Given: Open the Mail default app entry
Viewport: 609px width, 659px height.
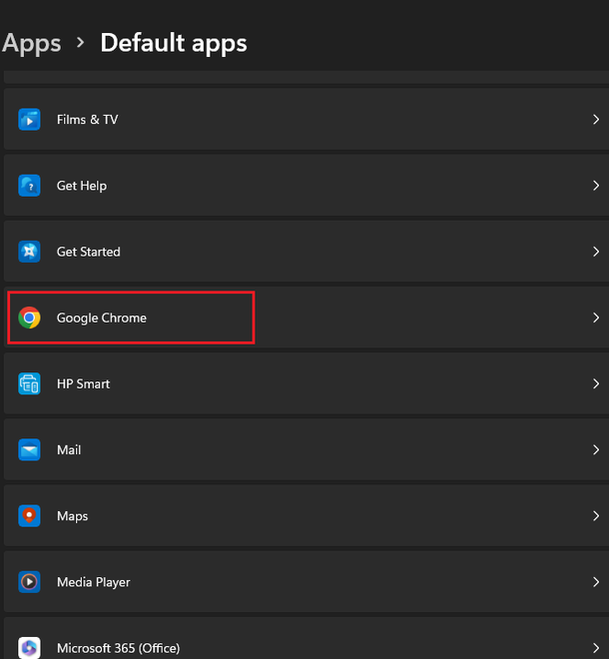Looking at the screenshot, I should click(300, 450).
